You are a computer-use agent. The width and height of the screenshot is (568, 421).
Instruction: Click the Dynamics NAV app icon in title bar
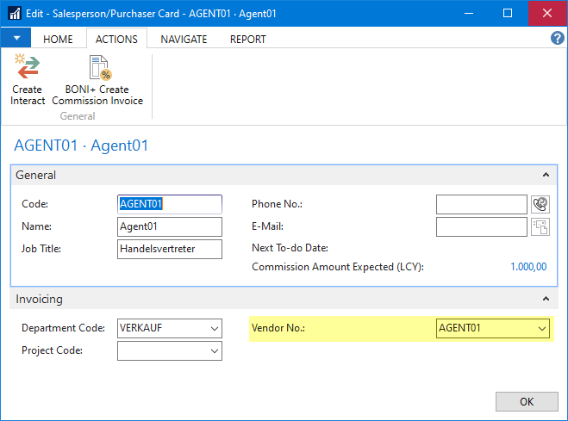point(15,14)
